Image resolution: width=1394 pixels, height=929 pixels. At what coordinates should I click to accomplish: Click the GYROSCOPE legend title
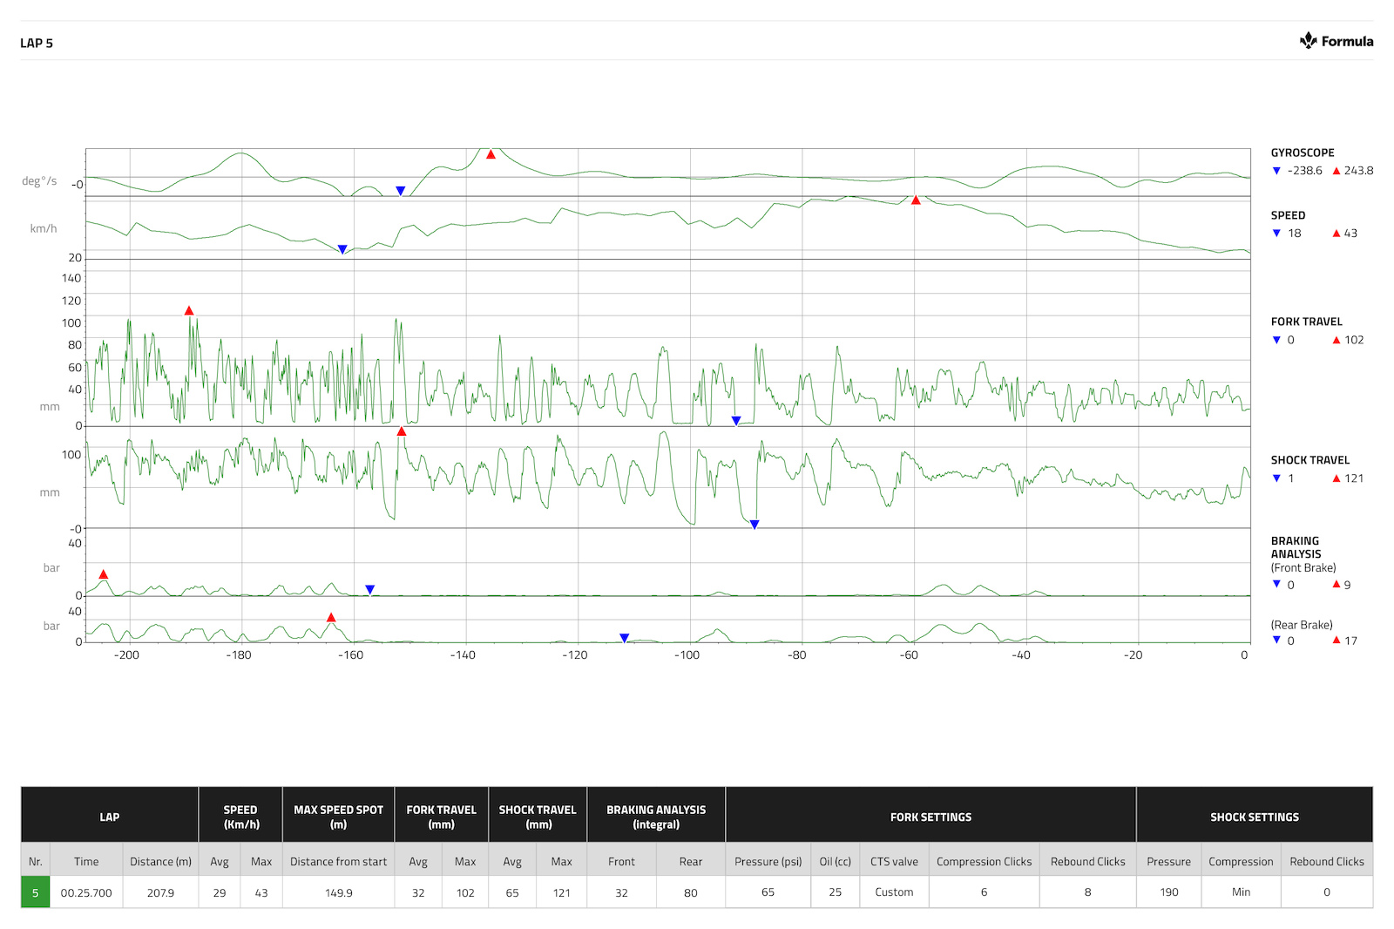[1302, 153]
